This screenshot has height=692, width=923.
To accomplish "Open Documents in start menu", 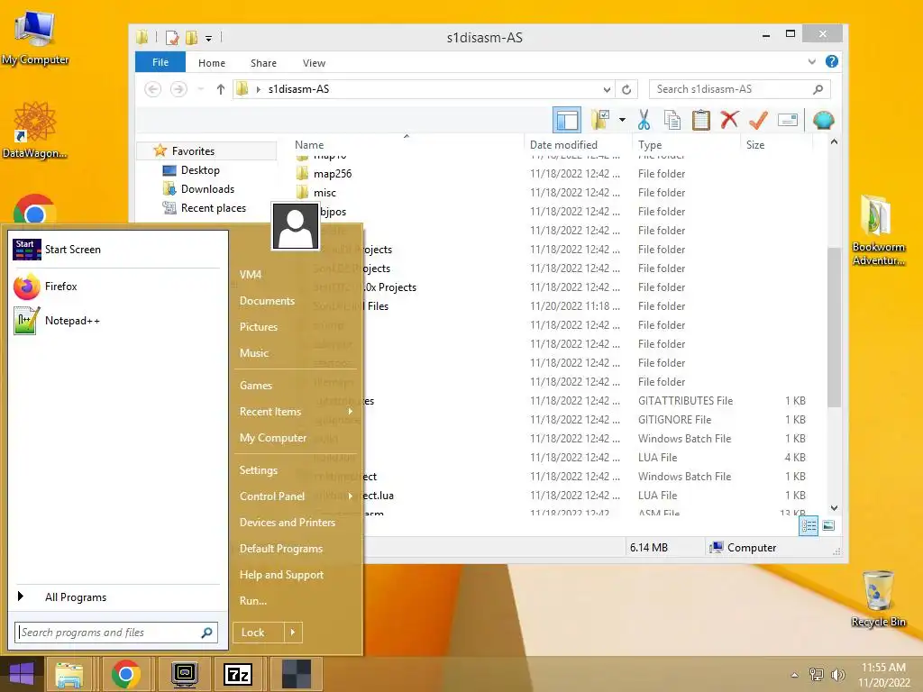I will click(x=267, y=301).
